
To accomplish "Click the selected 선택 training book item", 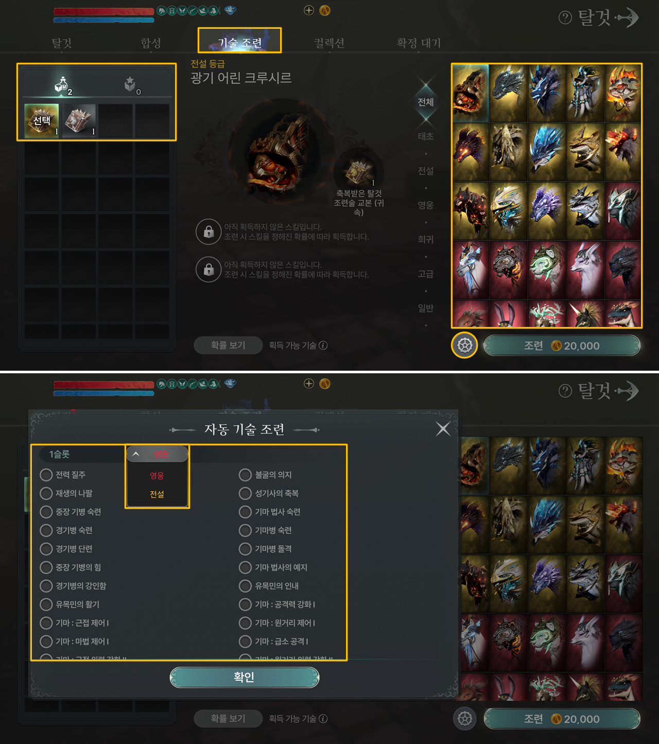I will pyautogui.click(x=42, y=121).
